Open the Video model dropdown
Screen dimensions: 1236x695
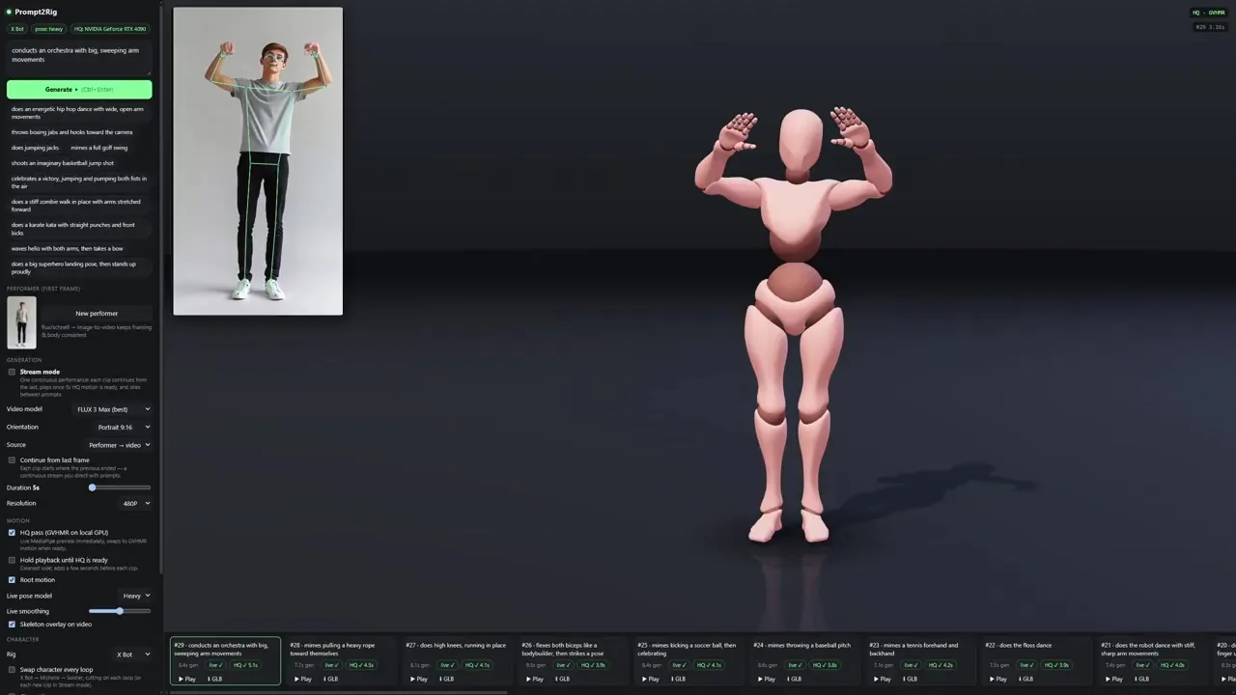[x=114, y=409]
